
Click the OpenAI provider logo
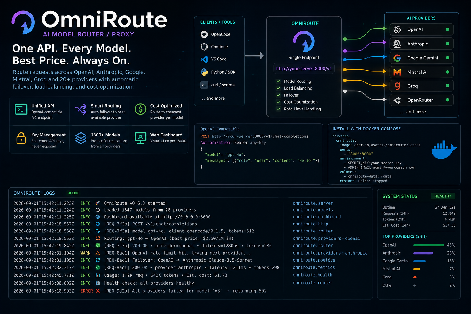397,29
